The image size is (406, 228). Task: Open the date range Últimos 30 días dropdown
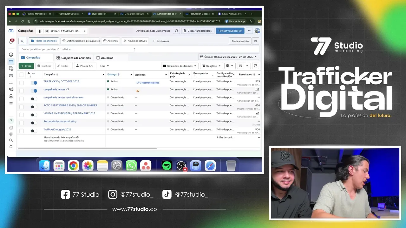228,57
